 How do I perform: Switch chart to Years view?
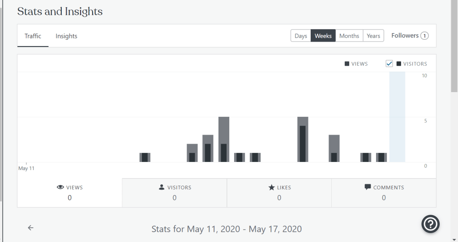click(x=373, y=36)
